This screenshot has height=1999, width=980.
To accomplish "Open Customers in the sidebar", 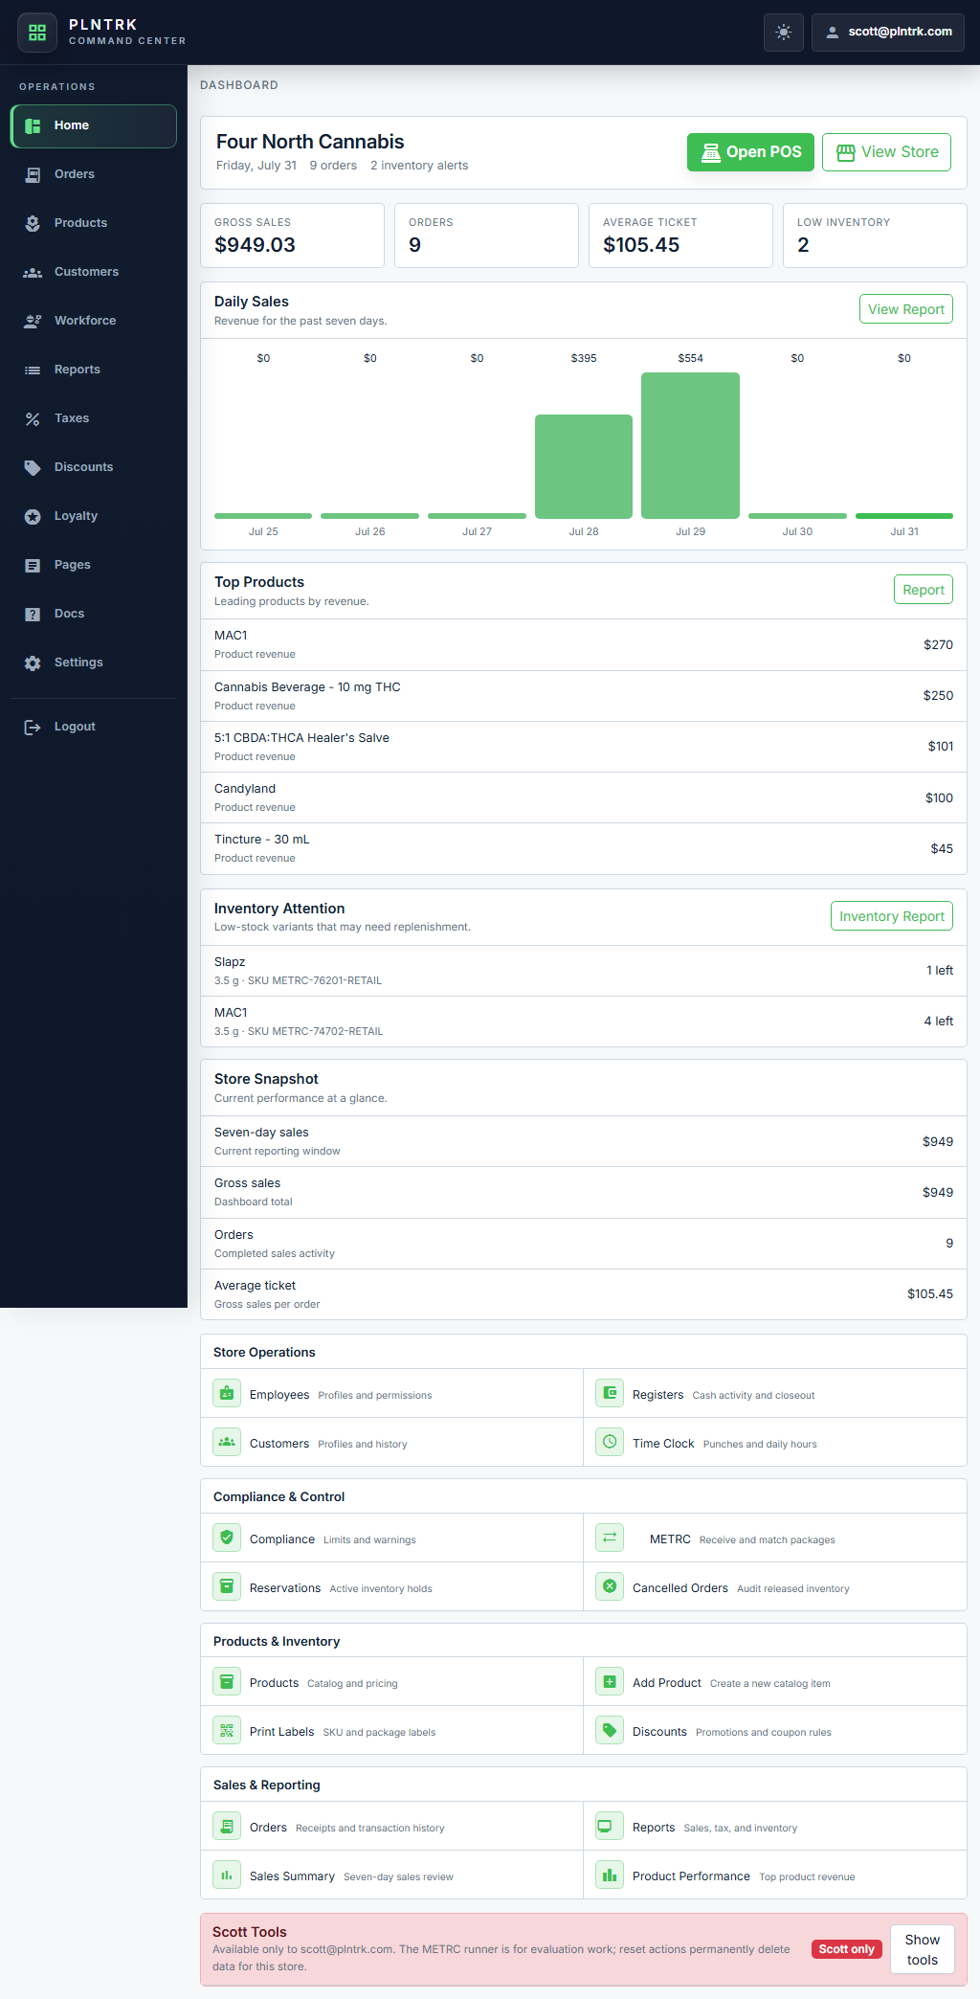I will [94, 273].
